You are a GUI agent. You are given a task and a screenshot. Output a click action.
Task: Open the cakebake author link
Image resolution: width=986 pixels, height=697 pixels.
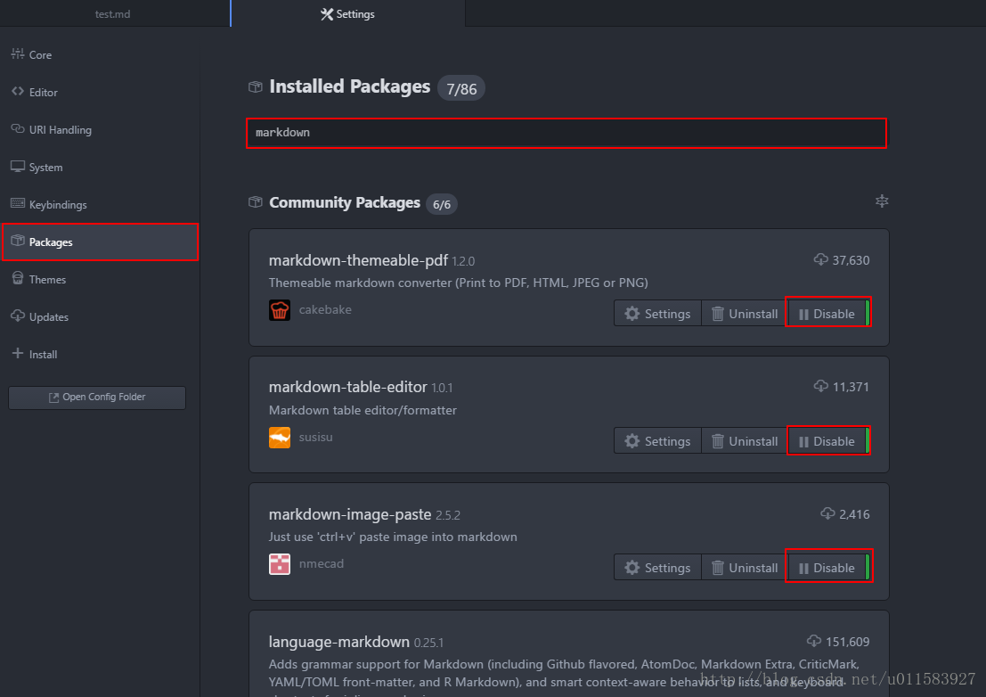tap(325, 310)
